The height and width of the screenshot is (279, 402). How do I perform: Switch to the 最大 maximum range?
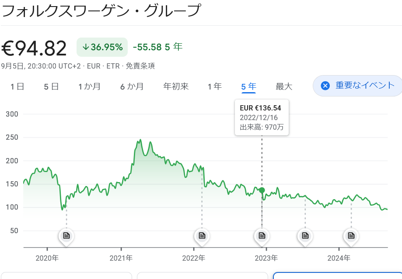point(284,86)
